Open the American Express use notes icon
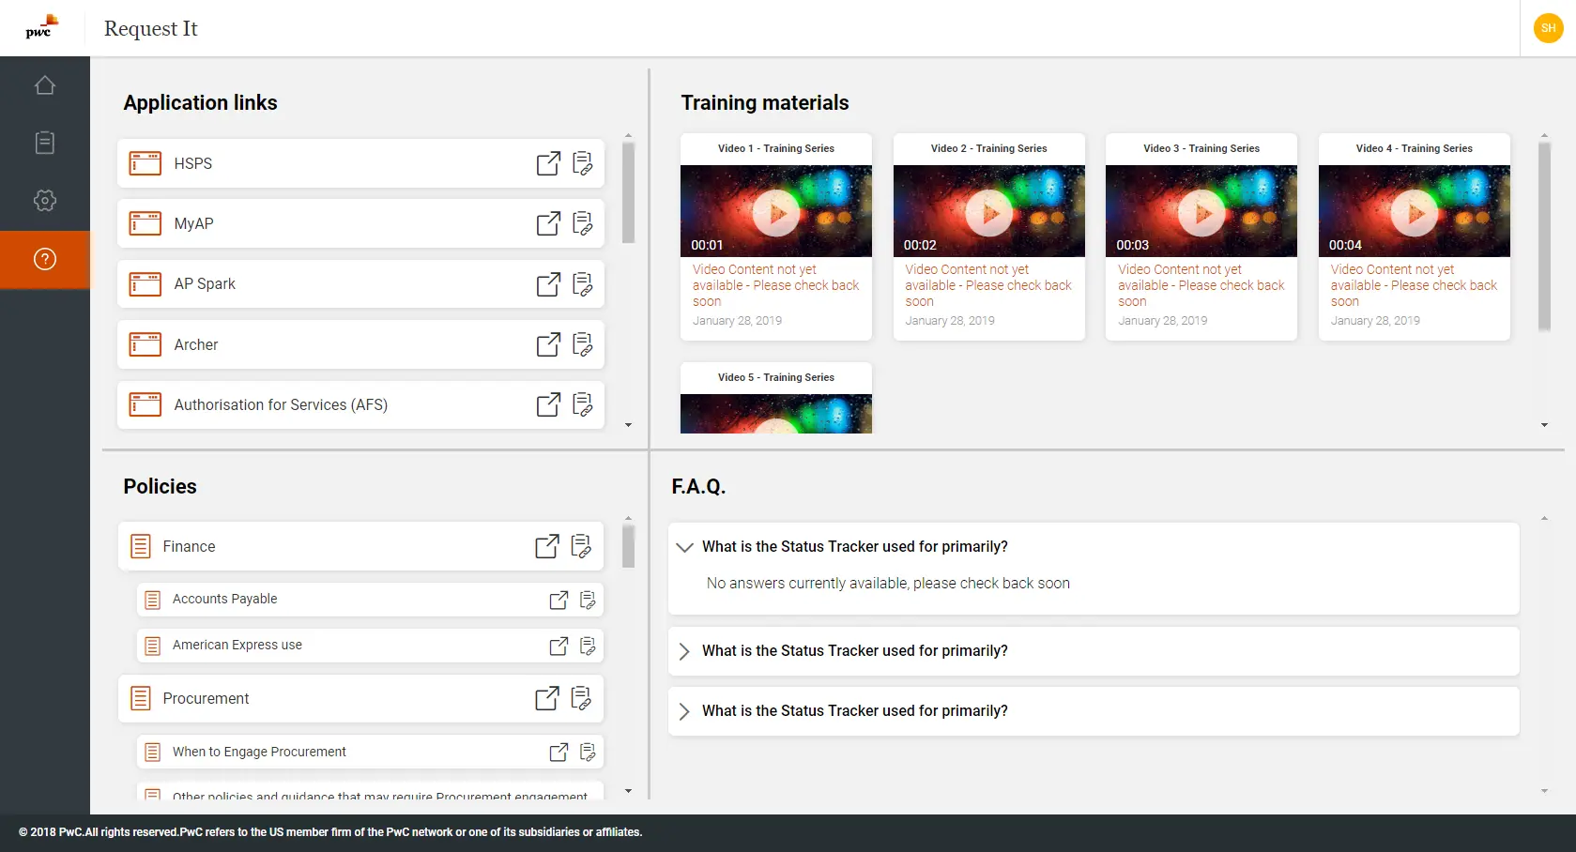Screen dimensions: 1576x852 tap(588, 646)
